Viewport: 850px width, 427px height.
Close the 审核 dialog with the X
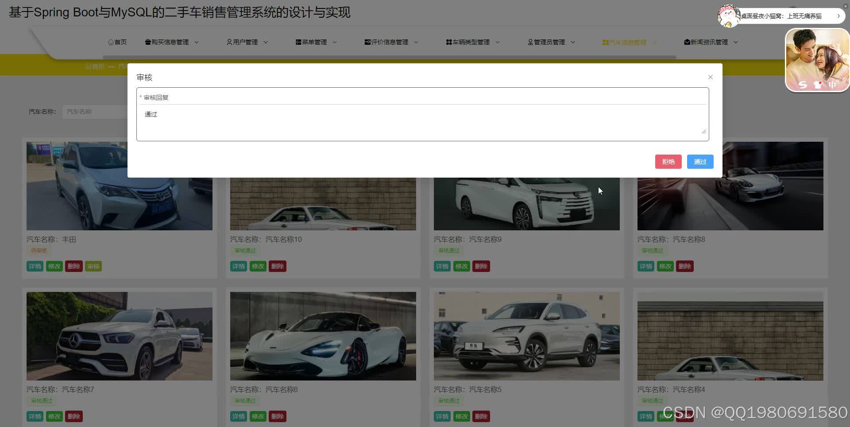pos(710,77)
